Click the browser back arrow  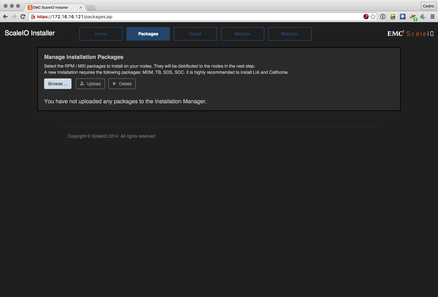click(5, 17)
